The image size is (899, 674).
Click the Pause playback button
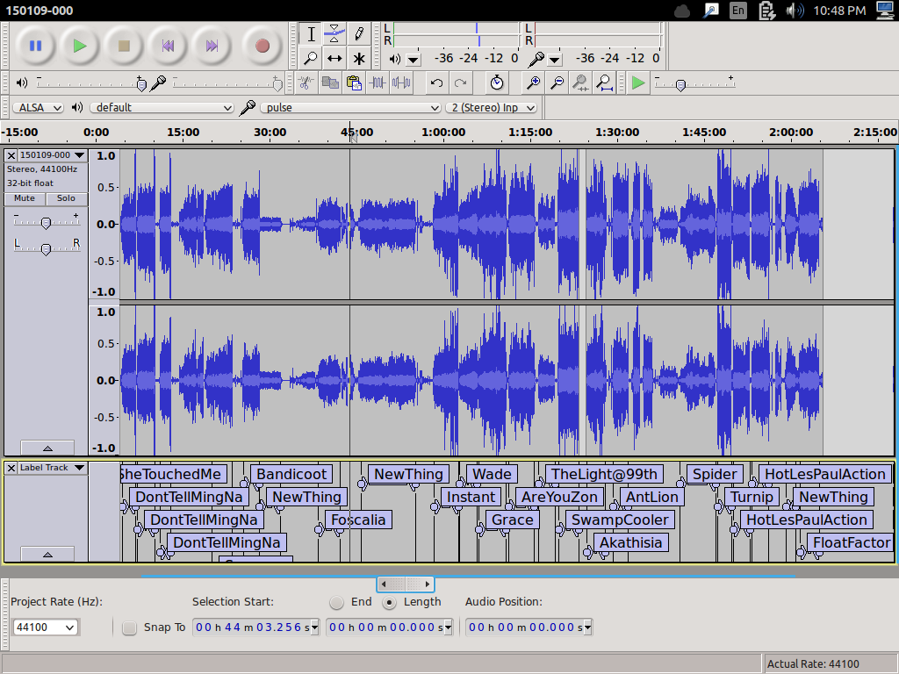click(x=35, y=46)
